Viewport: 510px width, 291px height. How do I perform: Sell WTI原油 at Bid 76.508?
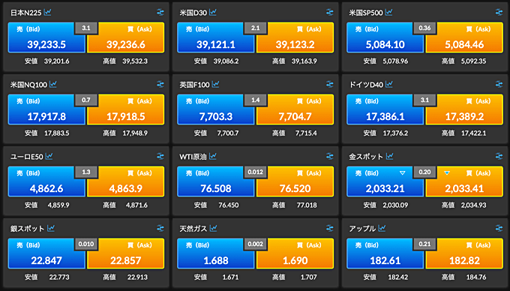[x=216, y=181]
